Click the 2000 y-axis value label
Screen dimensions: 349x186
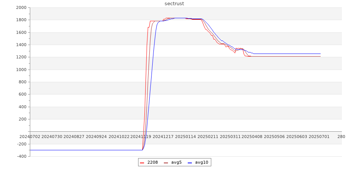(21, 7)
